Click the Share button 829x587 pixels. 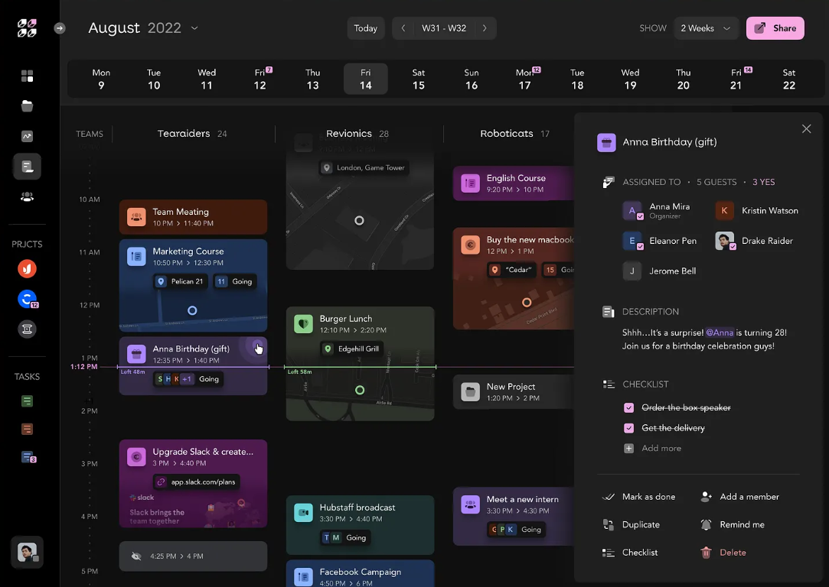775,28
